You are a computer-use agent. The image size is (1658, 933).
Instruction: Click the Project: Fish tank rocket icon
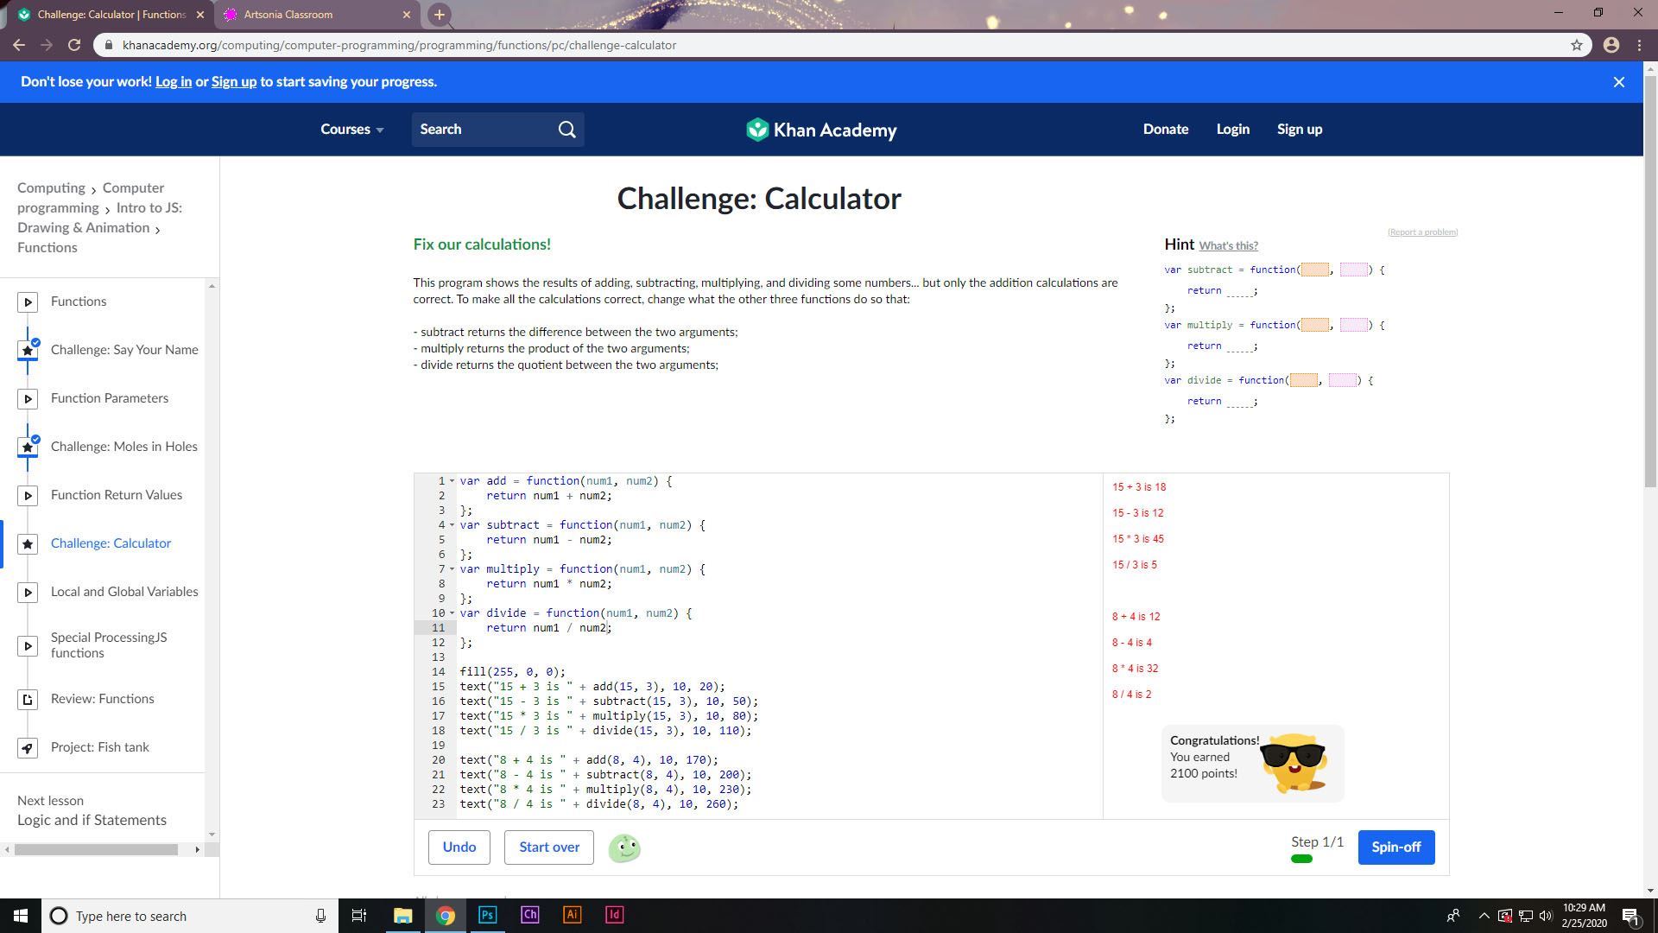[28, 747]
